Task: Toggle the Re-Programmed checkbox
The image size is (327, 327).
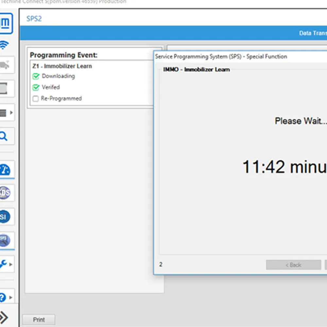Action: [x=36, y=98]
